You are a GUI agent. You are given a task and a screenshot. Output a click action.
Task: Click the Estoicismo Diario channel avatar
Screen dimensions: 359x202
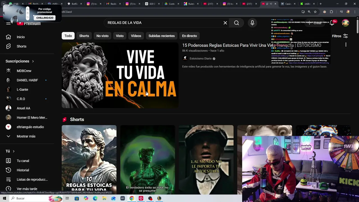(185, 58)
